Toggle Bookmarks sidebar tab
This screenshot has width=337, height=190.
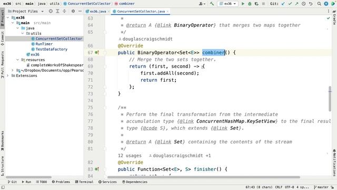click(2, 140)
